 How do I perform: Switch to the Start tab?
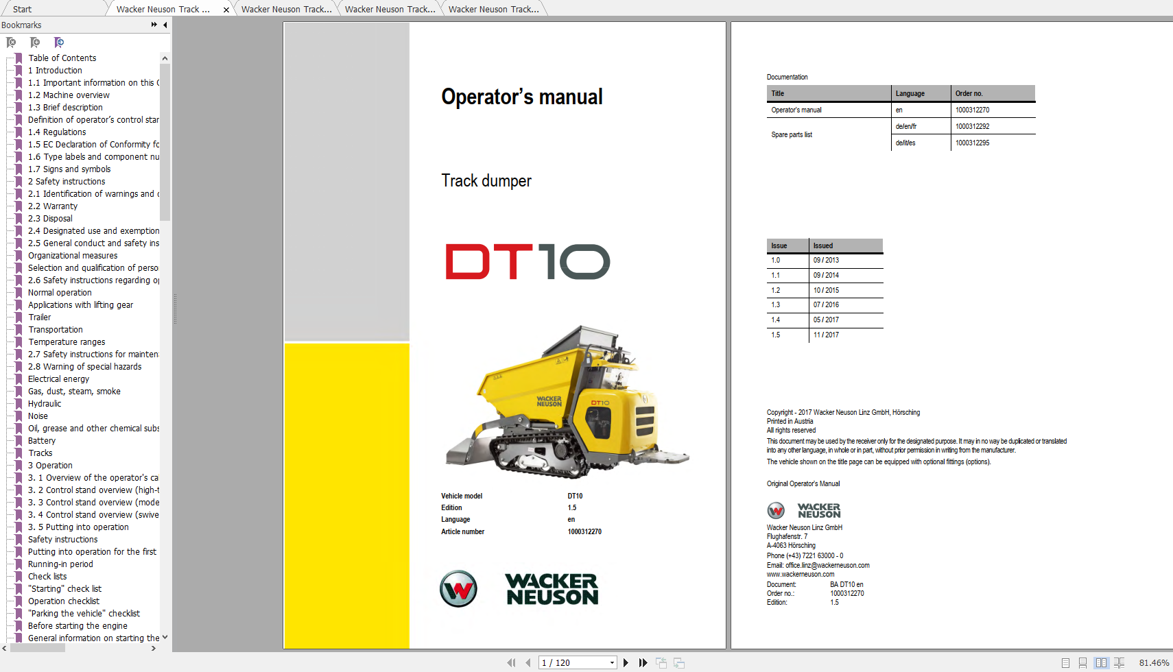pos(22,9)
